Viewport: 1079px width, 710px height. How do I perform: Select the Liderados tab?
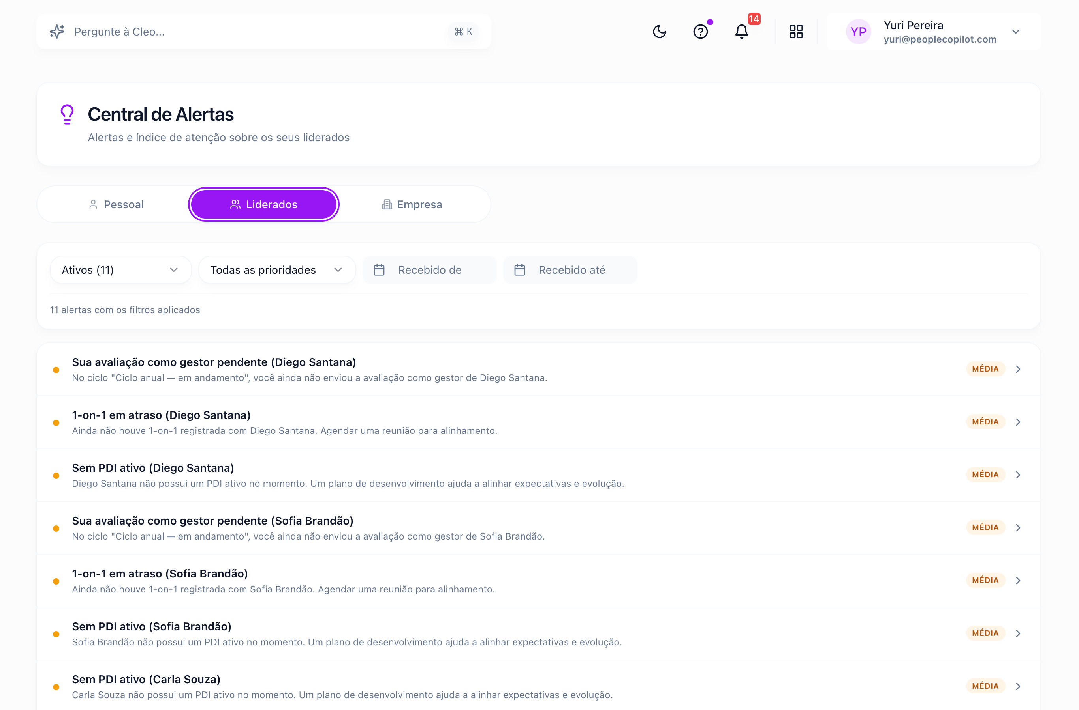(264, 204)
